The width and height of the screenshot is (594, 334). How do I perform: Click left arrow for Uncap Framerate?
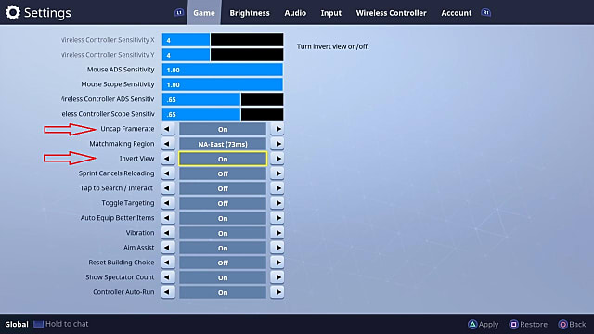[168, 129]
